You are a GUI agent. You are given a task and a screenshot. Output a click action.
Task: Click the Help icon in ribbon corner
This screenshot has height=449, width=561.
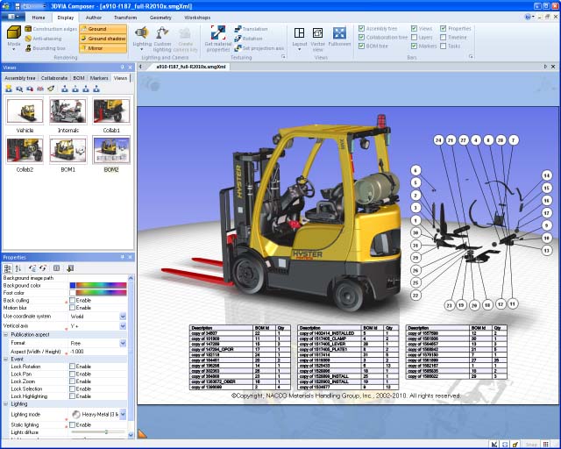pos(528,17)
